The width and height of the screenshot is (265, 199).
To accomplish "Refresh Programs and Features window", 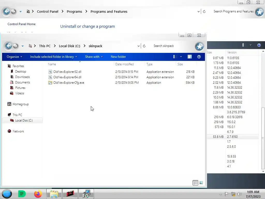I will [204, 11].
